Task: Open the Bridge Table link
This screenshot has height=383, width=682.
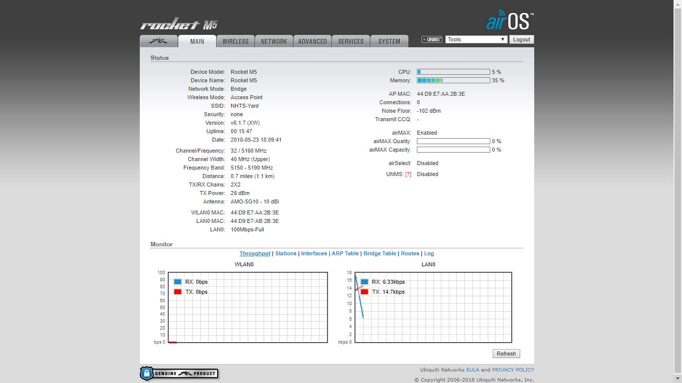Action: click(x=380, y=253)
